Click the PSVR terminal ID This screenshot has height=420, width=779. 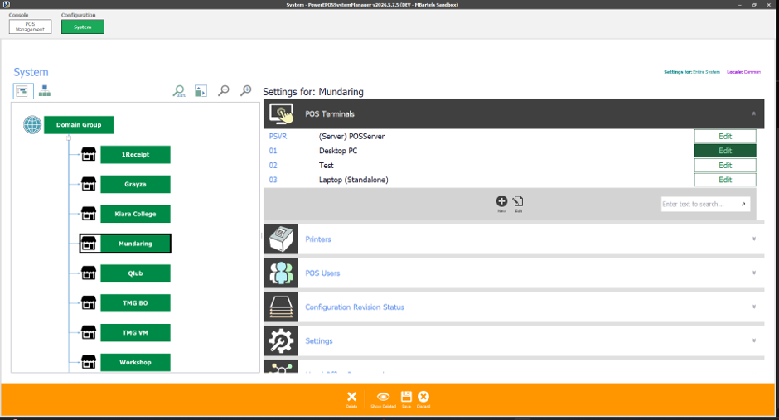tap(278, 136)
